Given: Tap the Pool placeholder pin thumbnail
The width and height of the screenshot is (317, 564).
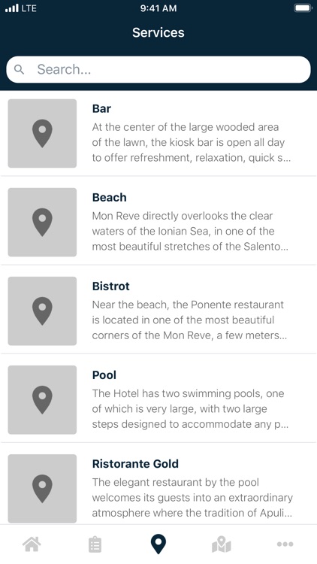Looking at the screenshot, I should pyautogui.click(x=42, y=400).
